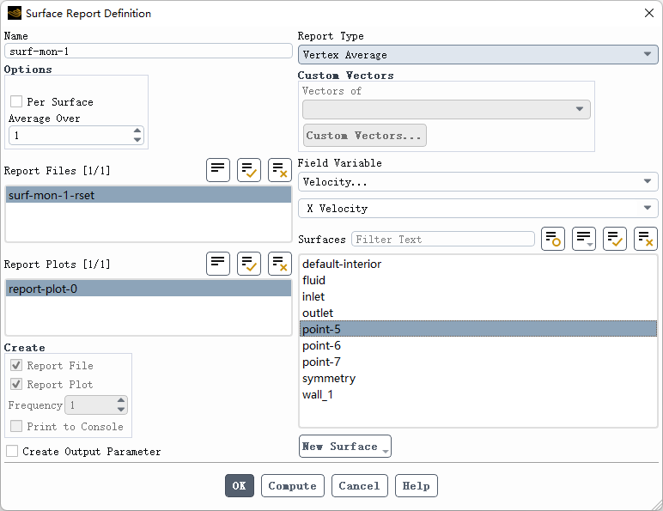663x511 pixels.
Task: Deselect all Report Plots X icon
Action: point(280,264)
